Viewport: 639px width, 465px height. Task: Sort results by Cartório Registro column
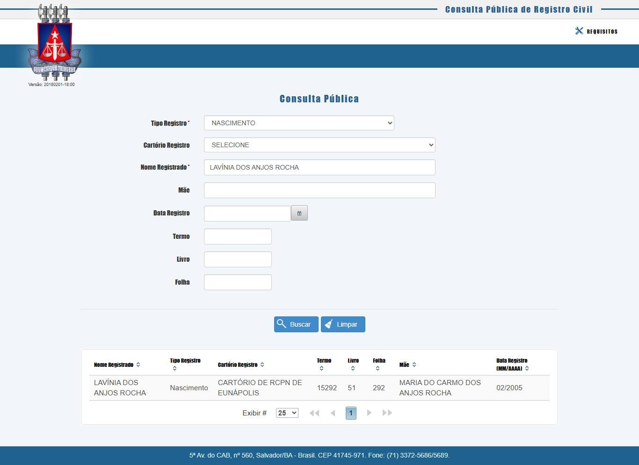(262, 365)
